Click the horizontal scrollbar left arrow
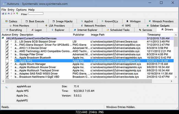This screenshot has height=114, width=179. 3,81
